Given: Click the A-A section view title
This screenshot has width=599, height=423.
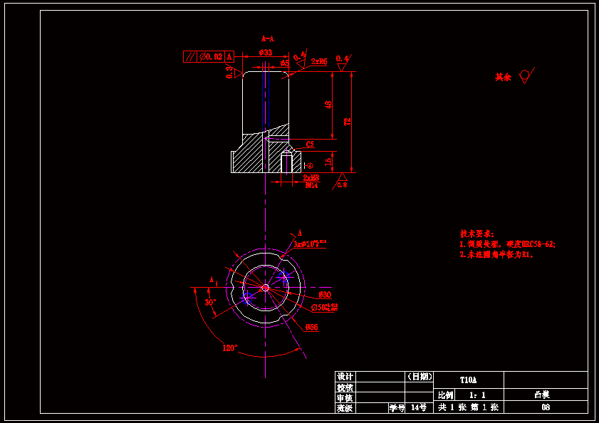Looking at the screenshot, I should click(268, 38).
